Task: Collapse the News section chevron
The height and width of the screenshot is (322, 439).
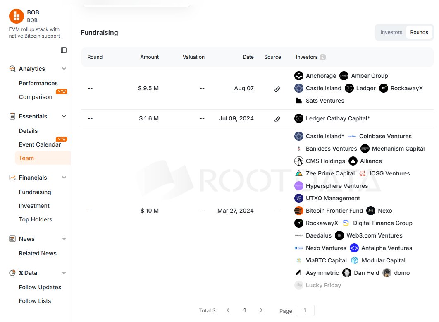Action: (x=64, y=239)
